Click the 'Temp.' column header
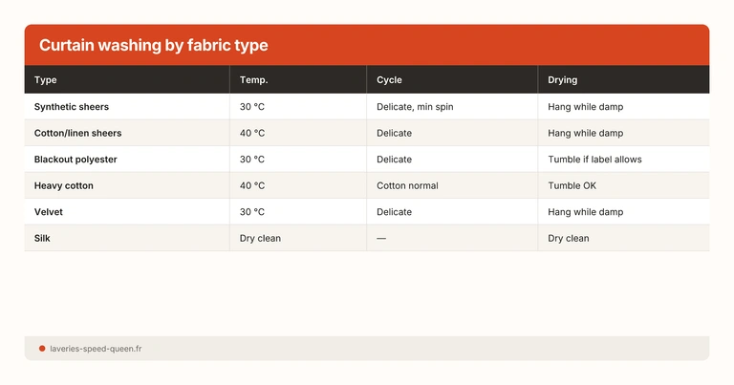The height and width of the screenshot is (385, 734). 253,80
